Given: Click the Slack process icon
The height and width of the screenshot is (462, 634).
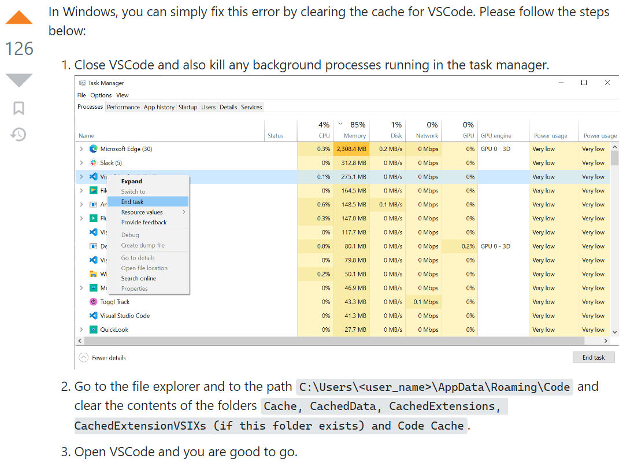Looking at the screenshot, I should [x=93, y=163].
